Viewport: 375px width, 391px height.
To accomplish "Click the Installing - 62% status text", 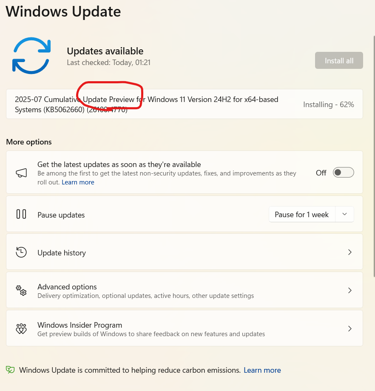I will click(329, 105).
